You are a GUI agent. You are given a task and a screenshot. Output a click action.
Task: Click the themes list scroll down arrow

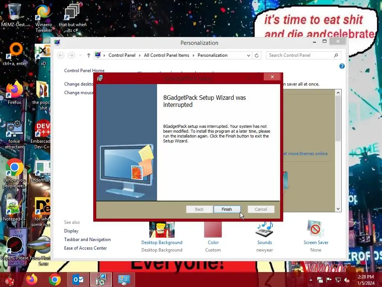tap(338, 209)
